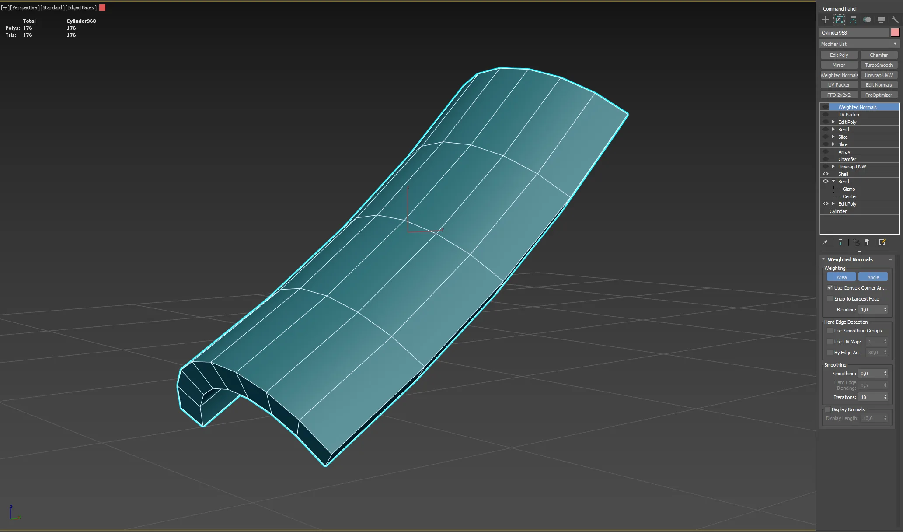
Task: Open the Edged Faces viewport menu
Action: [81, 7]
